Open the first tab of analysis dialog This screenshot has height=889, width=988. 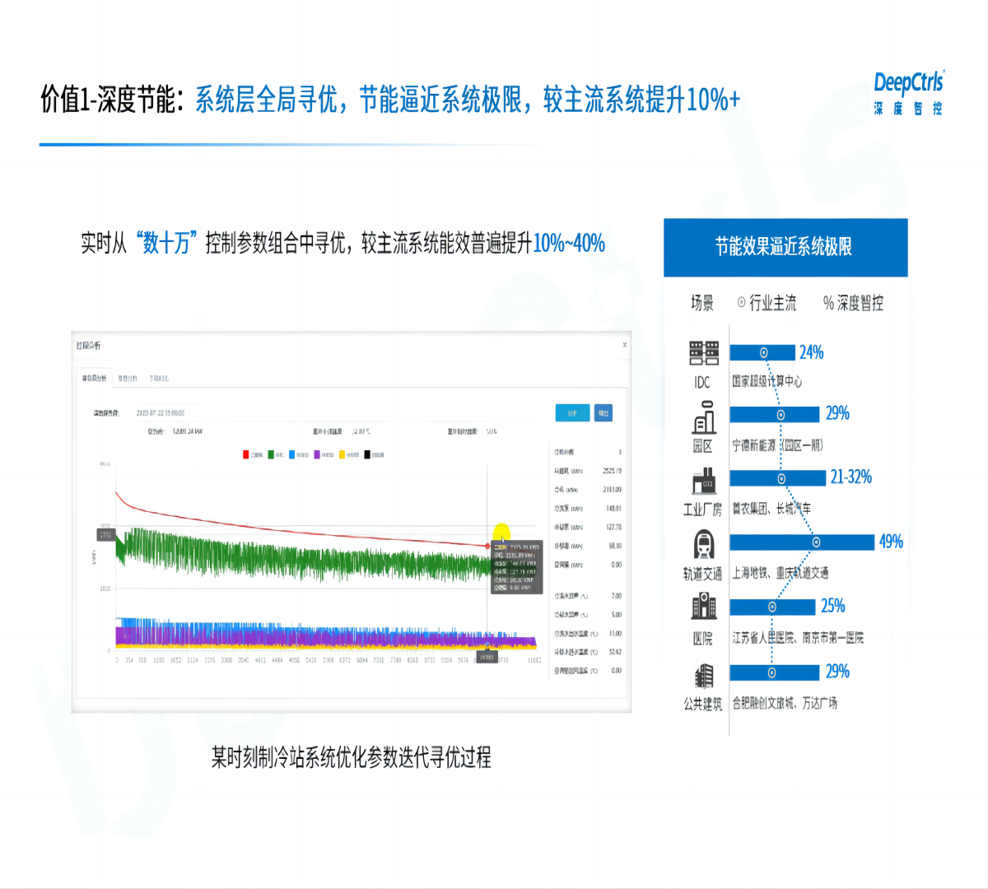94,379
